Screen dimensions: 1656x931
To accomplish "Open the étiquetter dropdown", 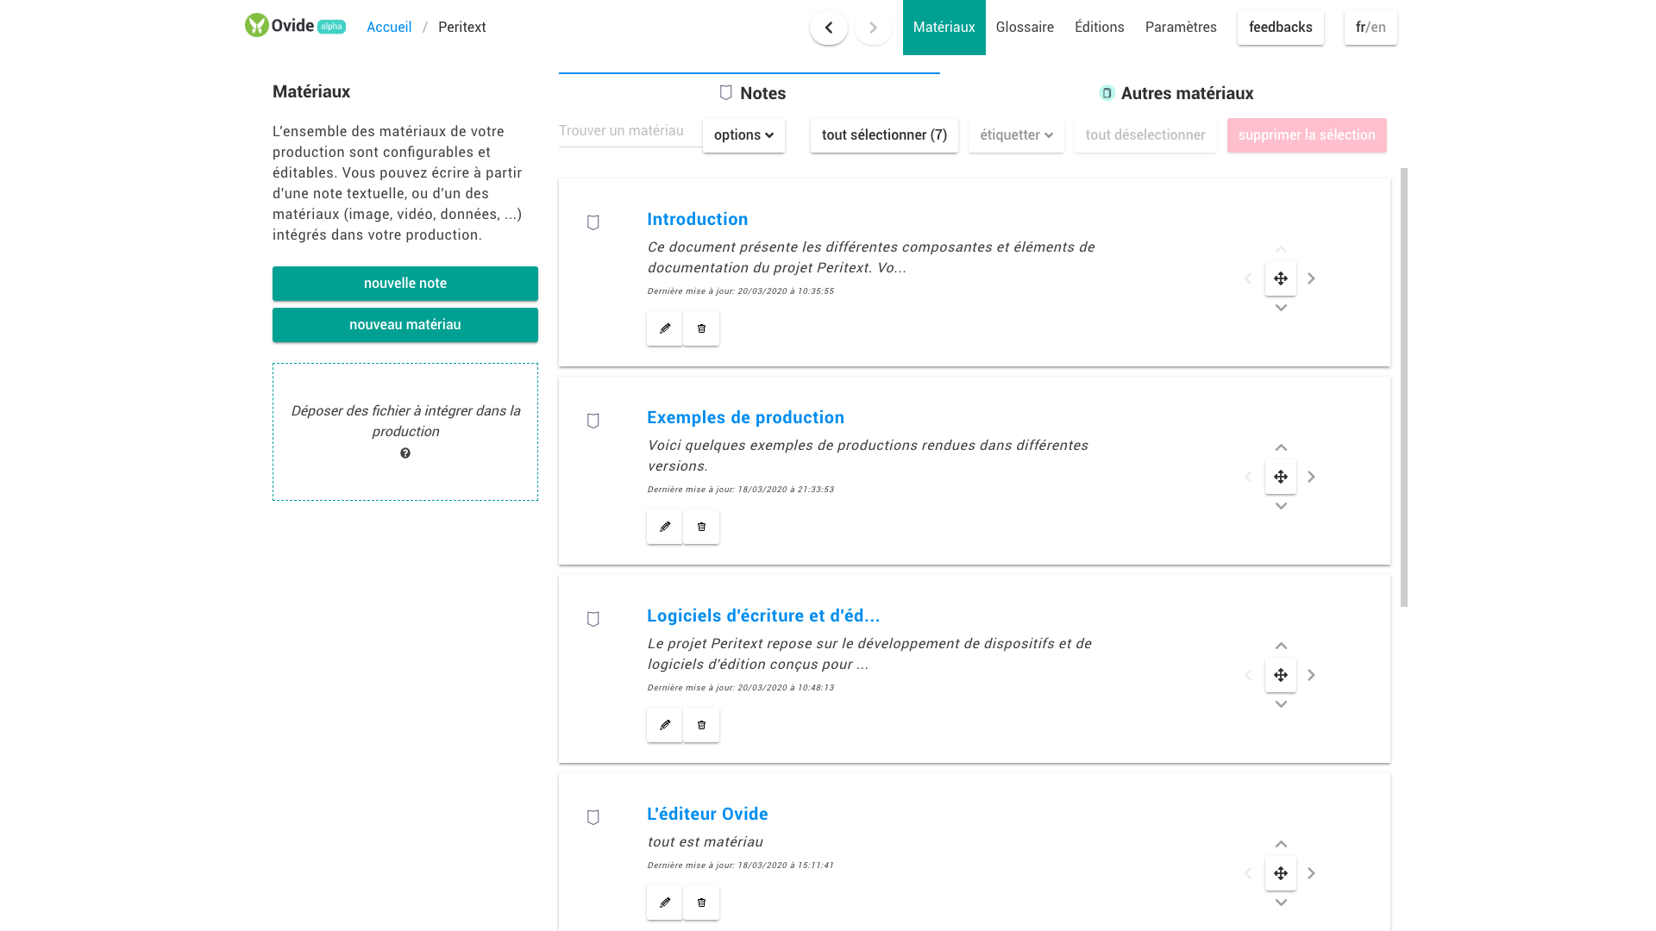I will coord(1016,135).
